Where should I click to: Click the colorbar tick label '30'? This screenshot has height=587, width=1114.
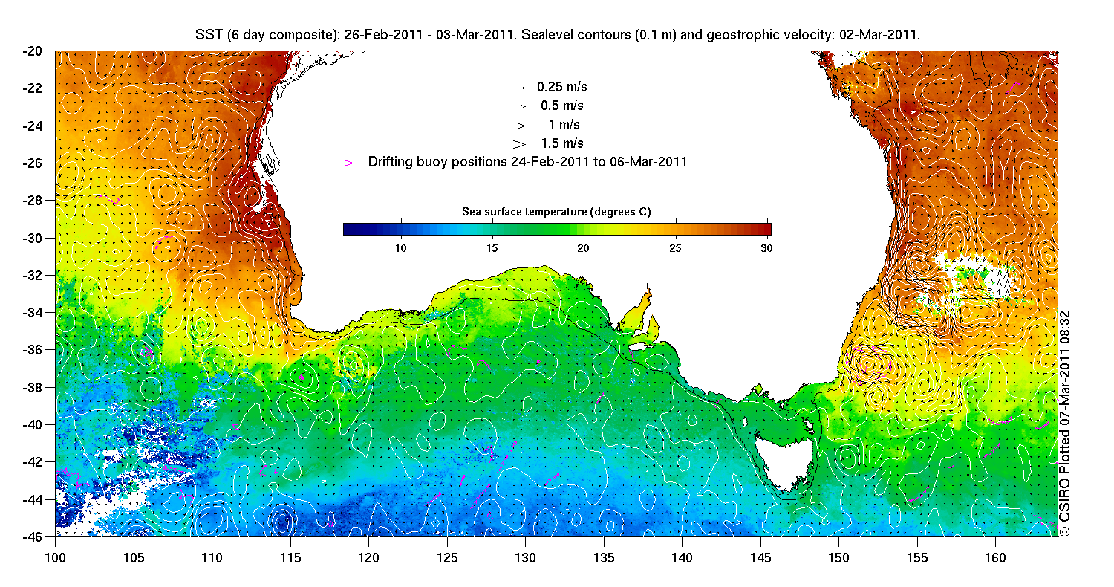(x=766, y=248)
